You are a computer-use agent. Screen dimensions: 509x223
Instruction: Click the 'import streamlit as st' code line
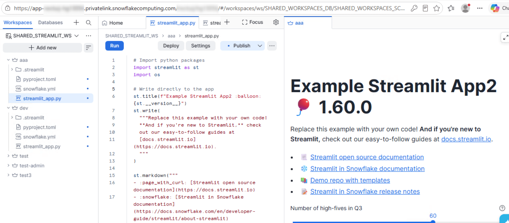tap(166, 67)
